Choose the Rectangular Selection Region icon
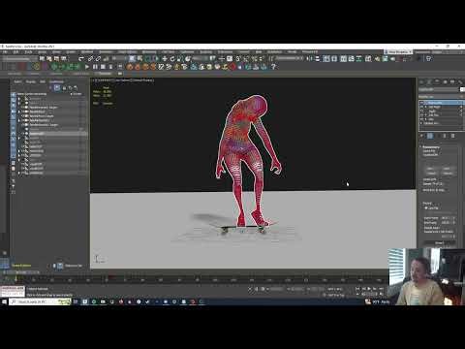 (147, 58)
